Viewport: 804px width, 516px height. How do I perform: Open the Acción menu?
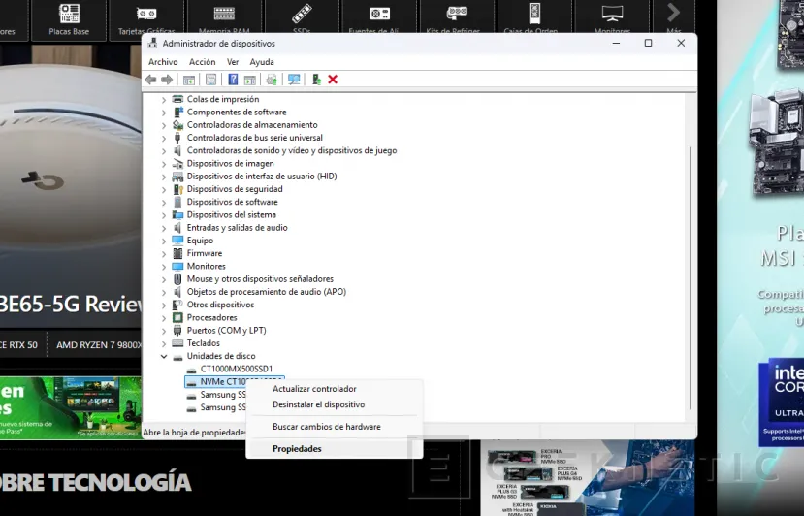coord(202,61)
